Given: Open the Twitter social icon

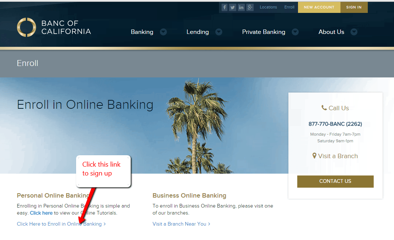Looking at the screenshot, I should point(233,7).
